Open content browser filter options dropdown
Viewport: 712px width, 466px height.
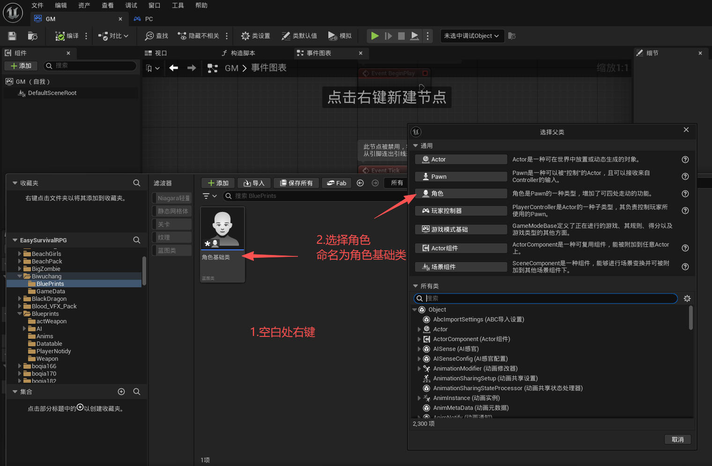click(x=209, y=196)
